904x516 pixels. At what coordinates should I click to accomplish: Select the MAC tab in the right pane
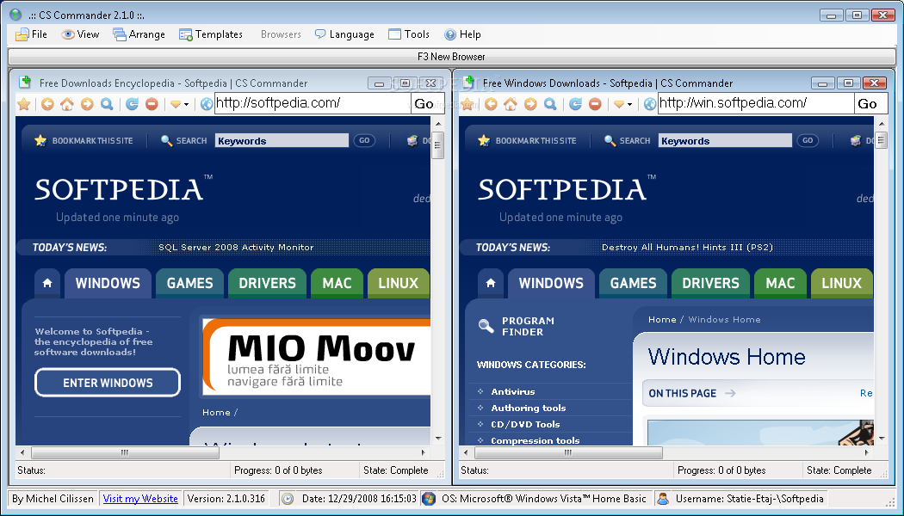[x=780, y=283]
